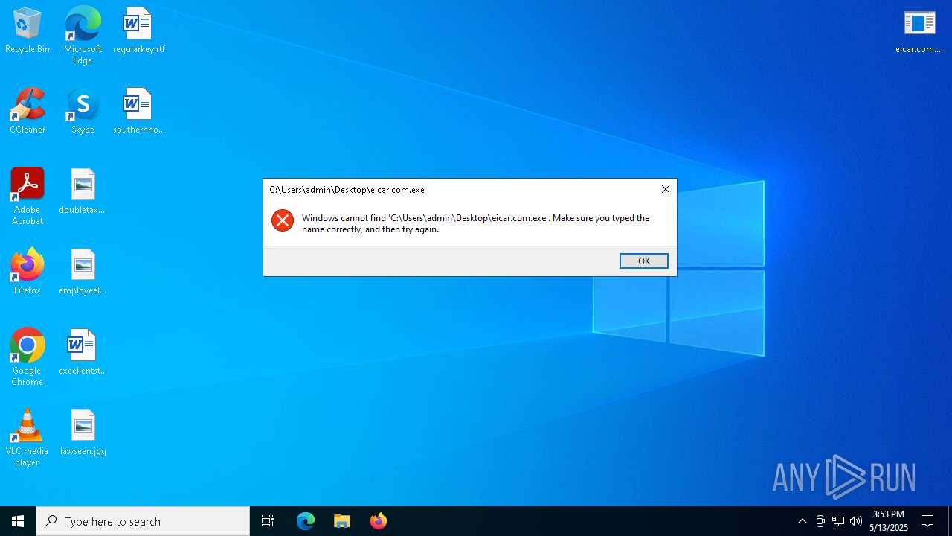Select the VLC media player shortcut

pos(28,438)
